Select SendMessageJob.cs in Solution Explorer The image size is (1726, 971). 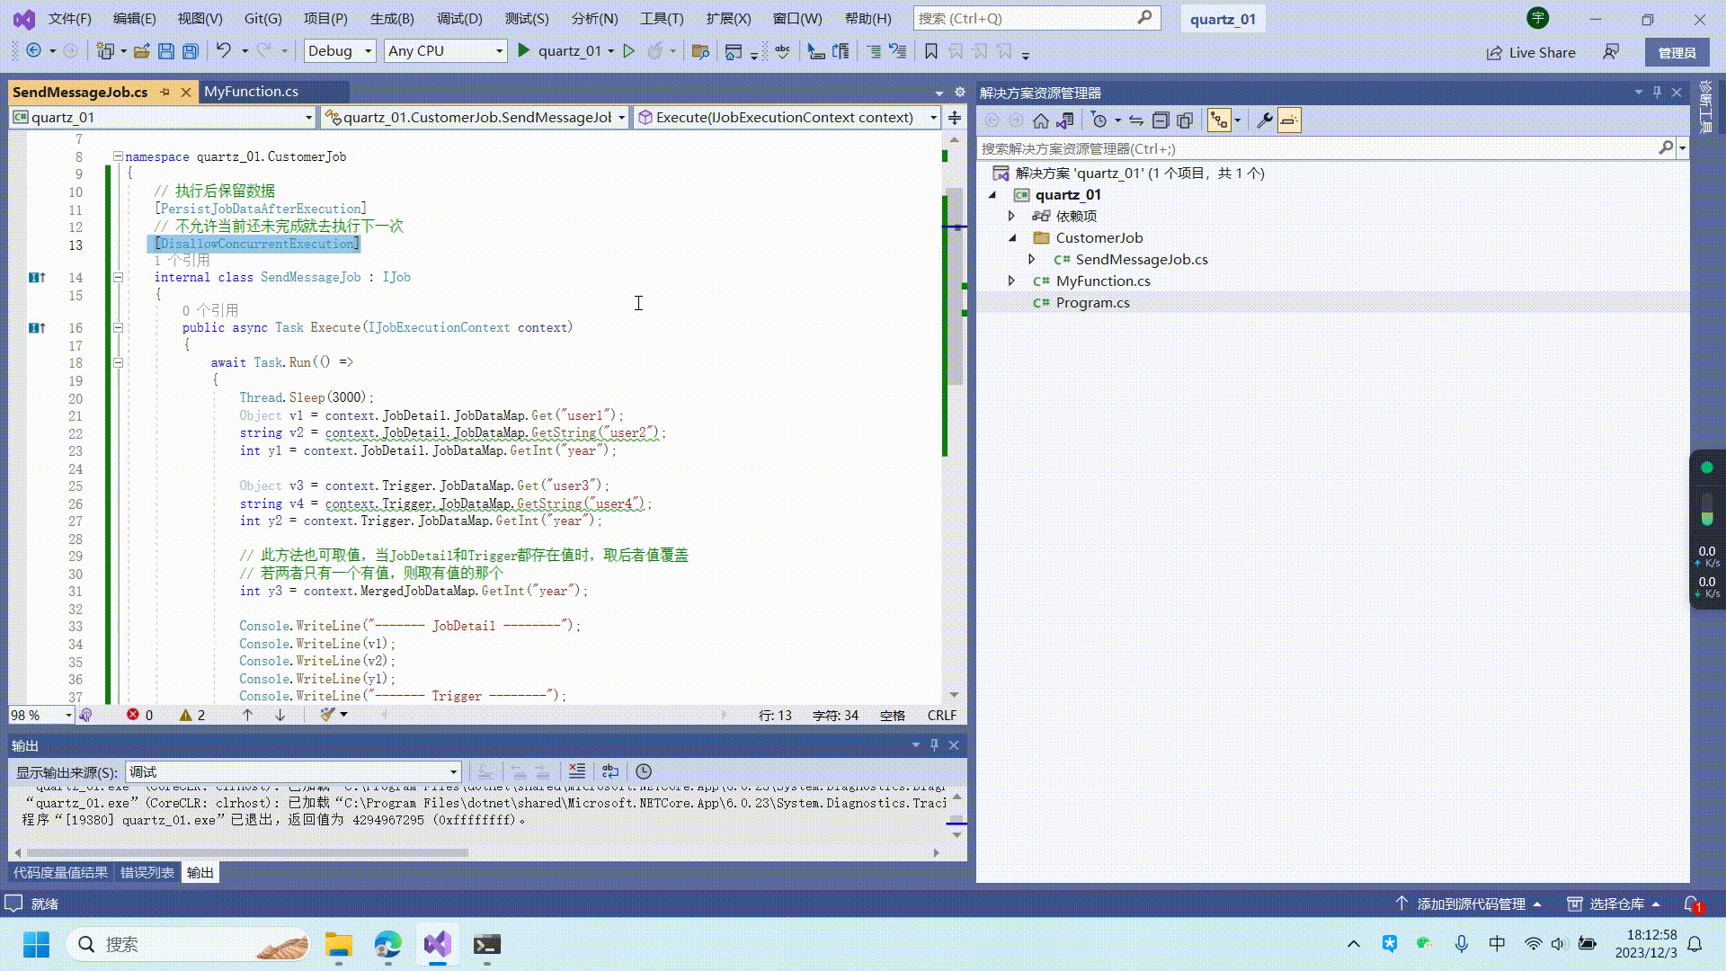1142,260
